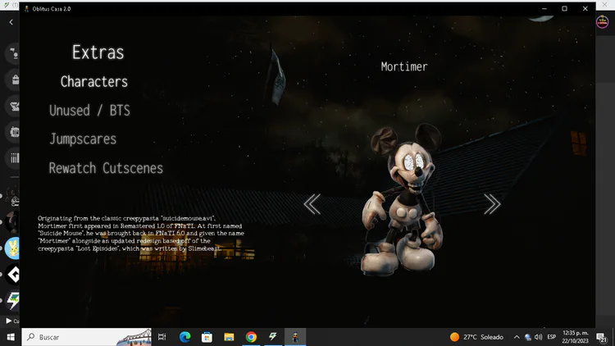Close the Oblitus Casa 2.0 window
Viewport: 615px width, 346px height.
coord(585,9)
